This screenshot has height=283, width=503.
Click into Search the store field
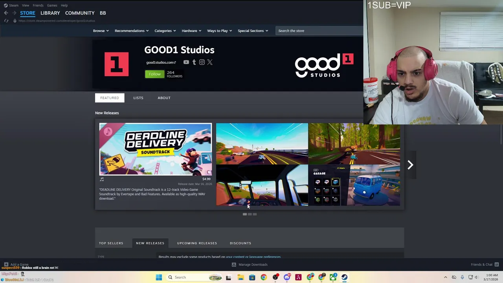tap(319, 31)
